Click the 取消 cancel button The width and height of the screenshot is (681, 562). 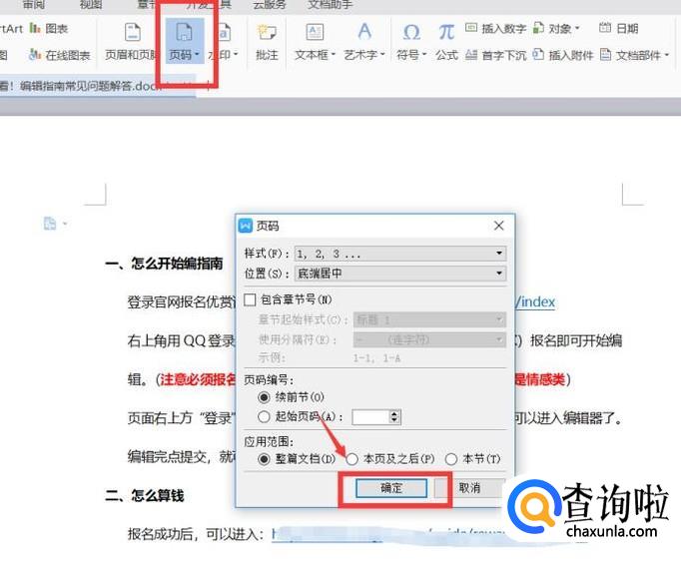(469, 488)
